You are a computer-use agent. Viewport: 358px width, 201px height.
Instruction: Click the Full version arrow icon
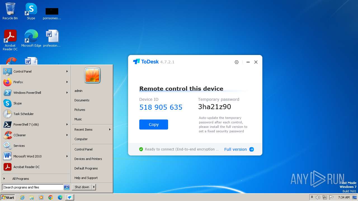point(251,149)
